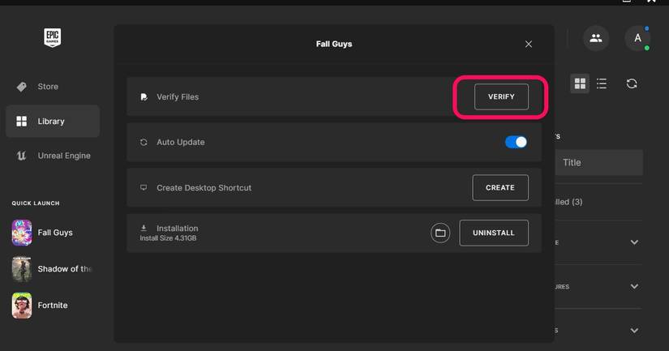Click the Verify Files label
This screenshot has width=669, height=351.
click(x=178, y=96)
